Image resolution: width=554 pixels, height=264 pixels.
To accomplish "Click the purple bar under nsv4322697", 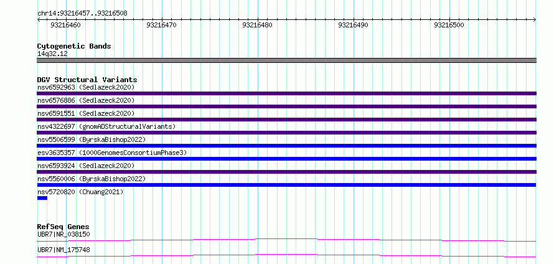I will click(x=286, y=133).
